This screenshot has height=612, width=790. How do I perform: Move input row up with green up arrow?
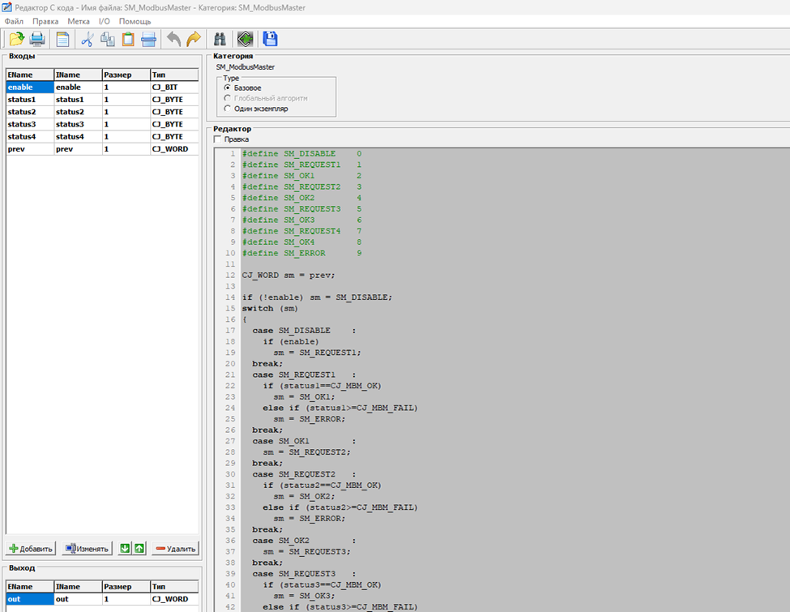click(139, 549)
